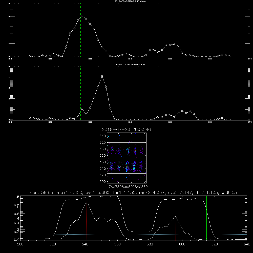The height and width of the screenshot is (253, 253).
Task: Select the peak diamond marker in the dawn plot
Action: (x=82, y=16)
